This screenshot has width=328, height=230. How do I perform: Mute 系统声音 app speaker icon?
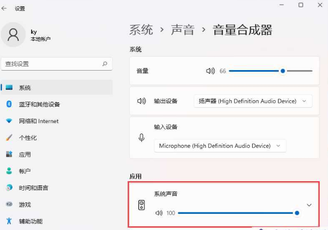pyautogui.click(x=159, y=213)
